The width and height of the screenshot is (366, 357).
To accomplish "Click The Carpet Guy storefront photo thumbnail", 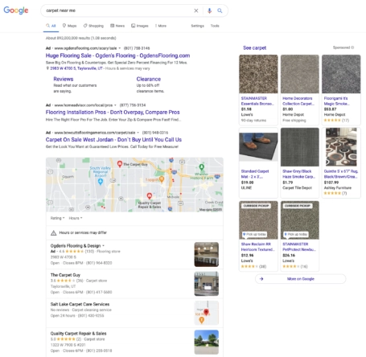I will (x=207, y=284).
